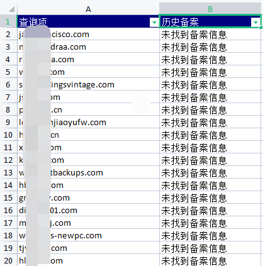This screenshot has height=266, width=263.
Task: Open filter dropdown for 历史备案 column
Action: 255,22
